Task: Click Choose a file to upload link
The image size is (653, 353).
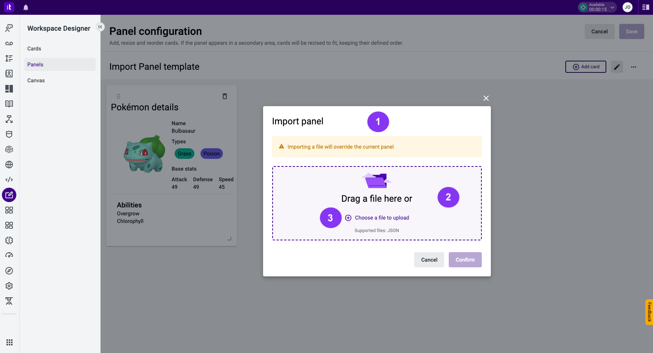Action: pyautogui.click(x=377, y=218)
